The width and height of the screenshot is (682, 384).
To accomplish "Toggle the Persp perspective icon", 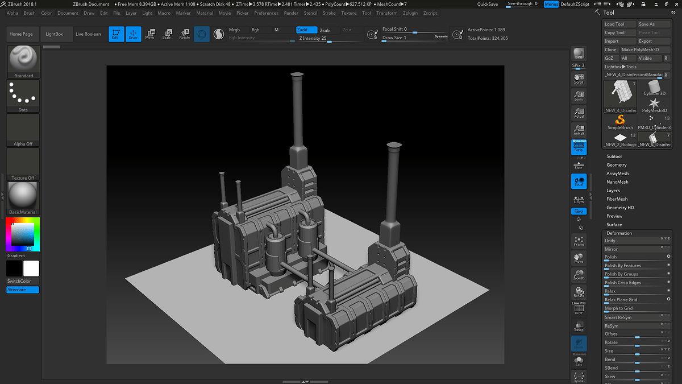I will [579, 145].
